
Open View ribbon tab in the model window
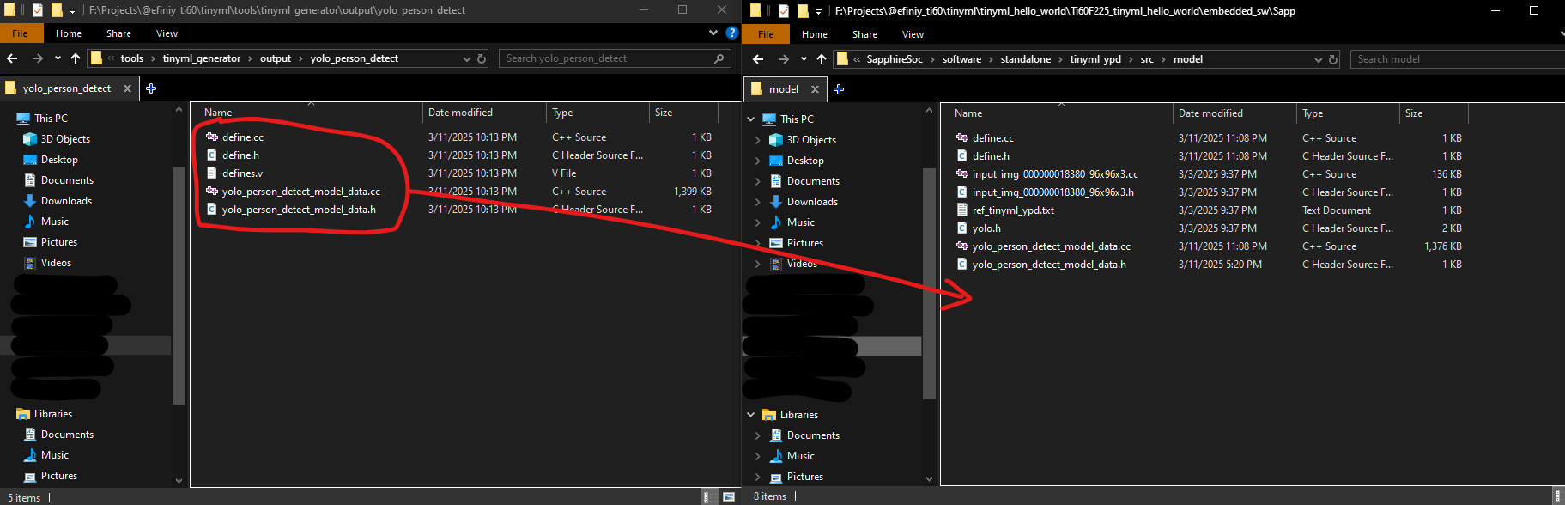tap(913, 34)
